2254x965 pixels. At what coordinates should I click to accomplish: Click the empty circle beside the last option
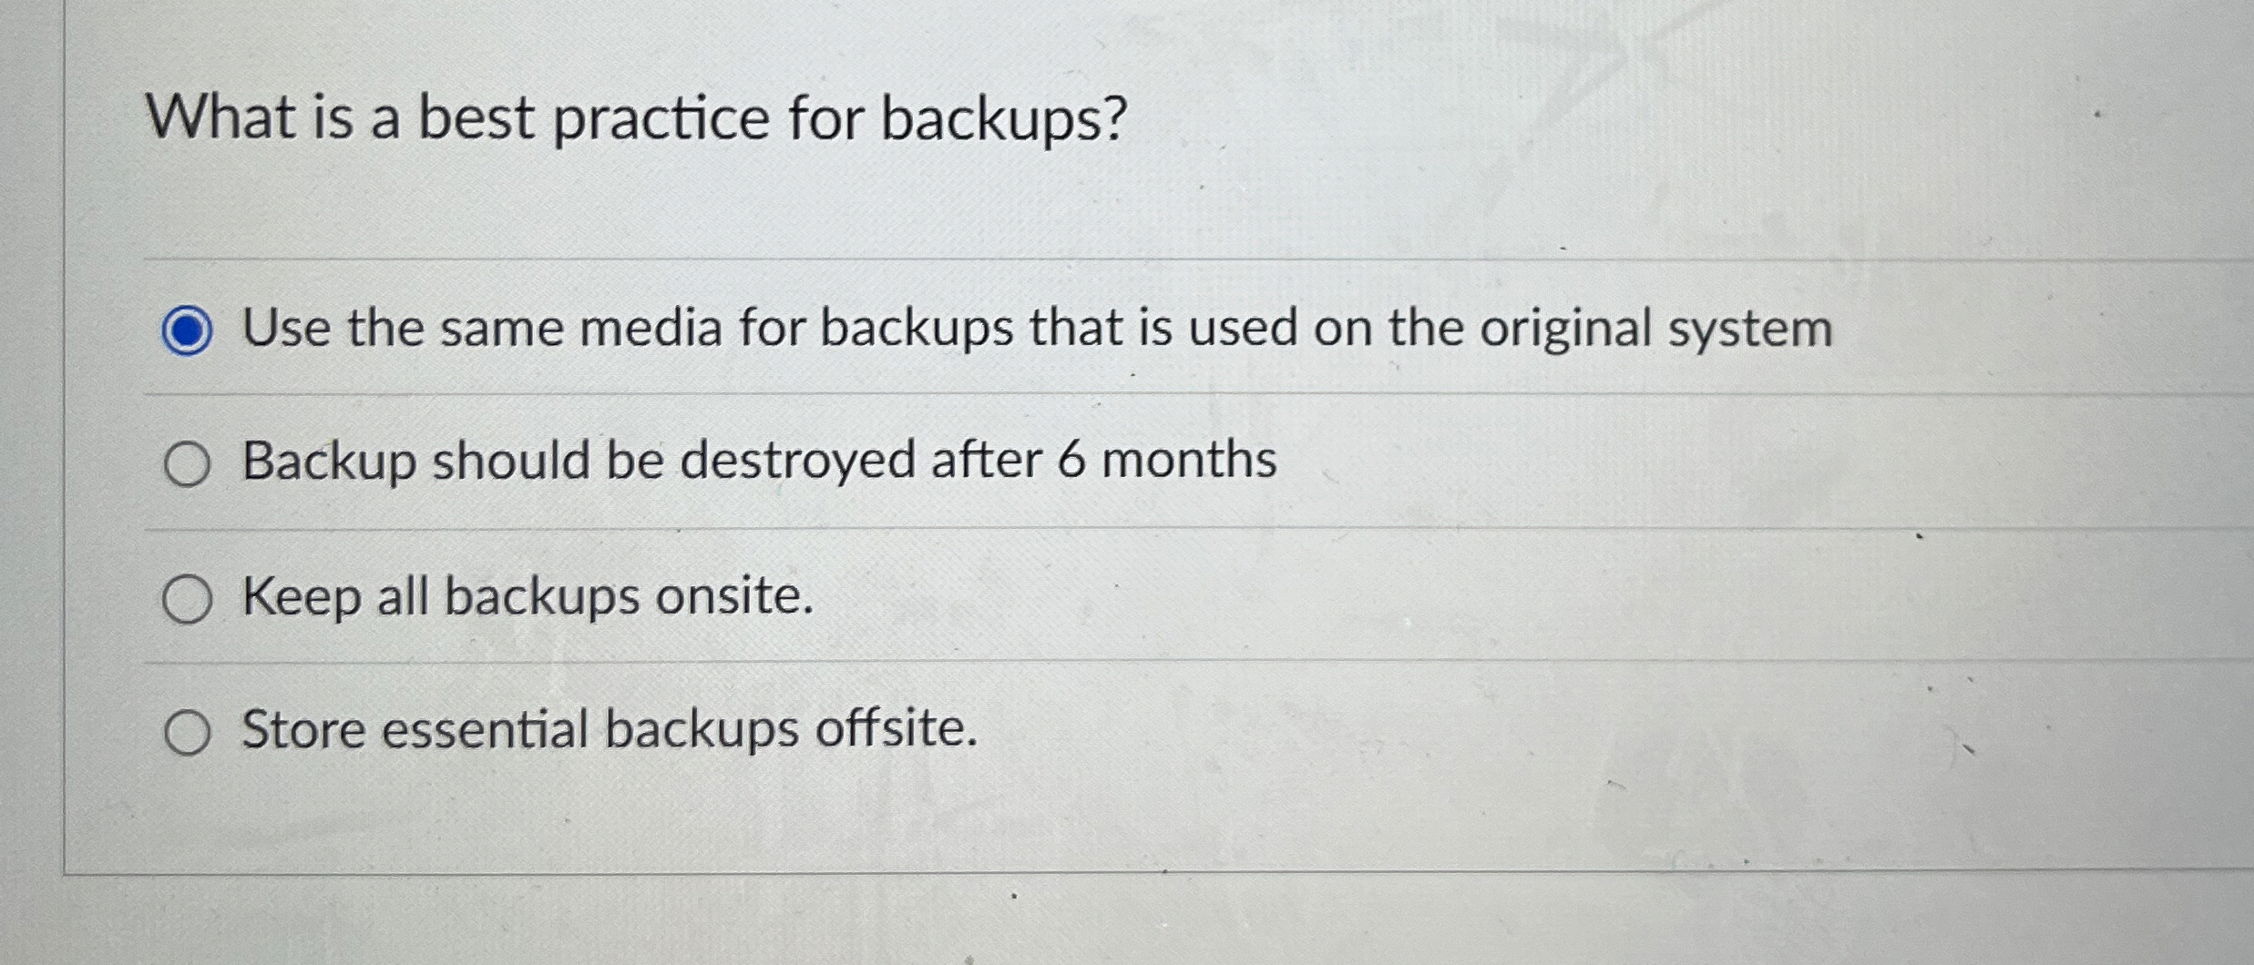tap(189, 731)
